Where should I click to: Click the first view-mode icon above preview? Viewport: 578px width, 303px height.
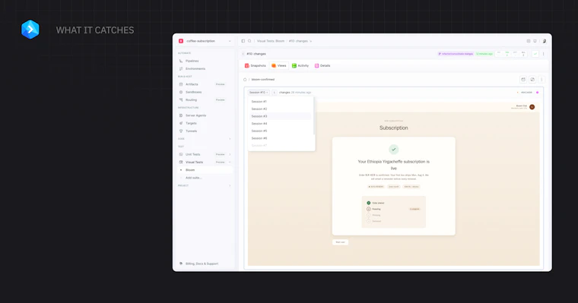(523, 80)
